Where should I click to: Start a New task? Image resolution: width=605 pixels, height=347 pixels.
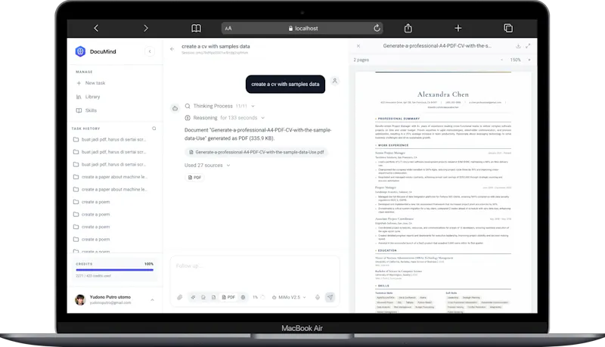pyautogui.click(x=91, y=83)
